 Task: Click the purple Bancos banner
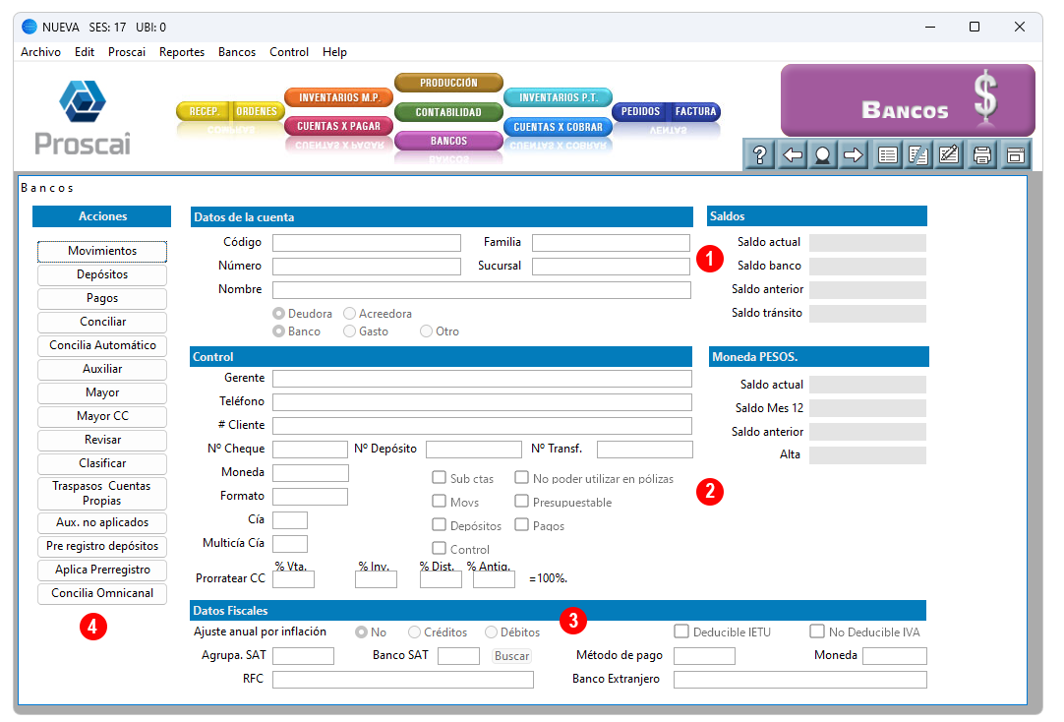pos(908,100)
